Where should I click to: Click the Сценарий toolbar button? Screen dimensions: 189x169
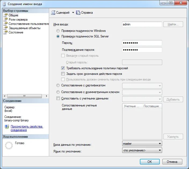(60, 13)
